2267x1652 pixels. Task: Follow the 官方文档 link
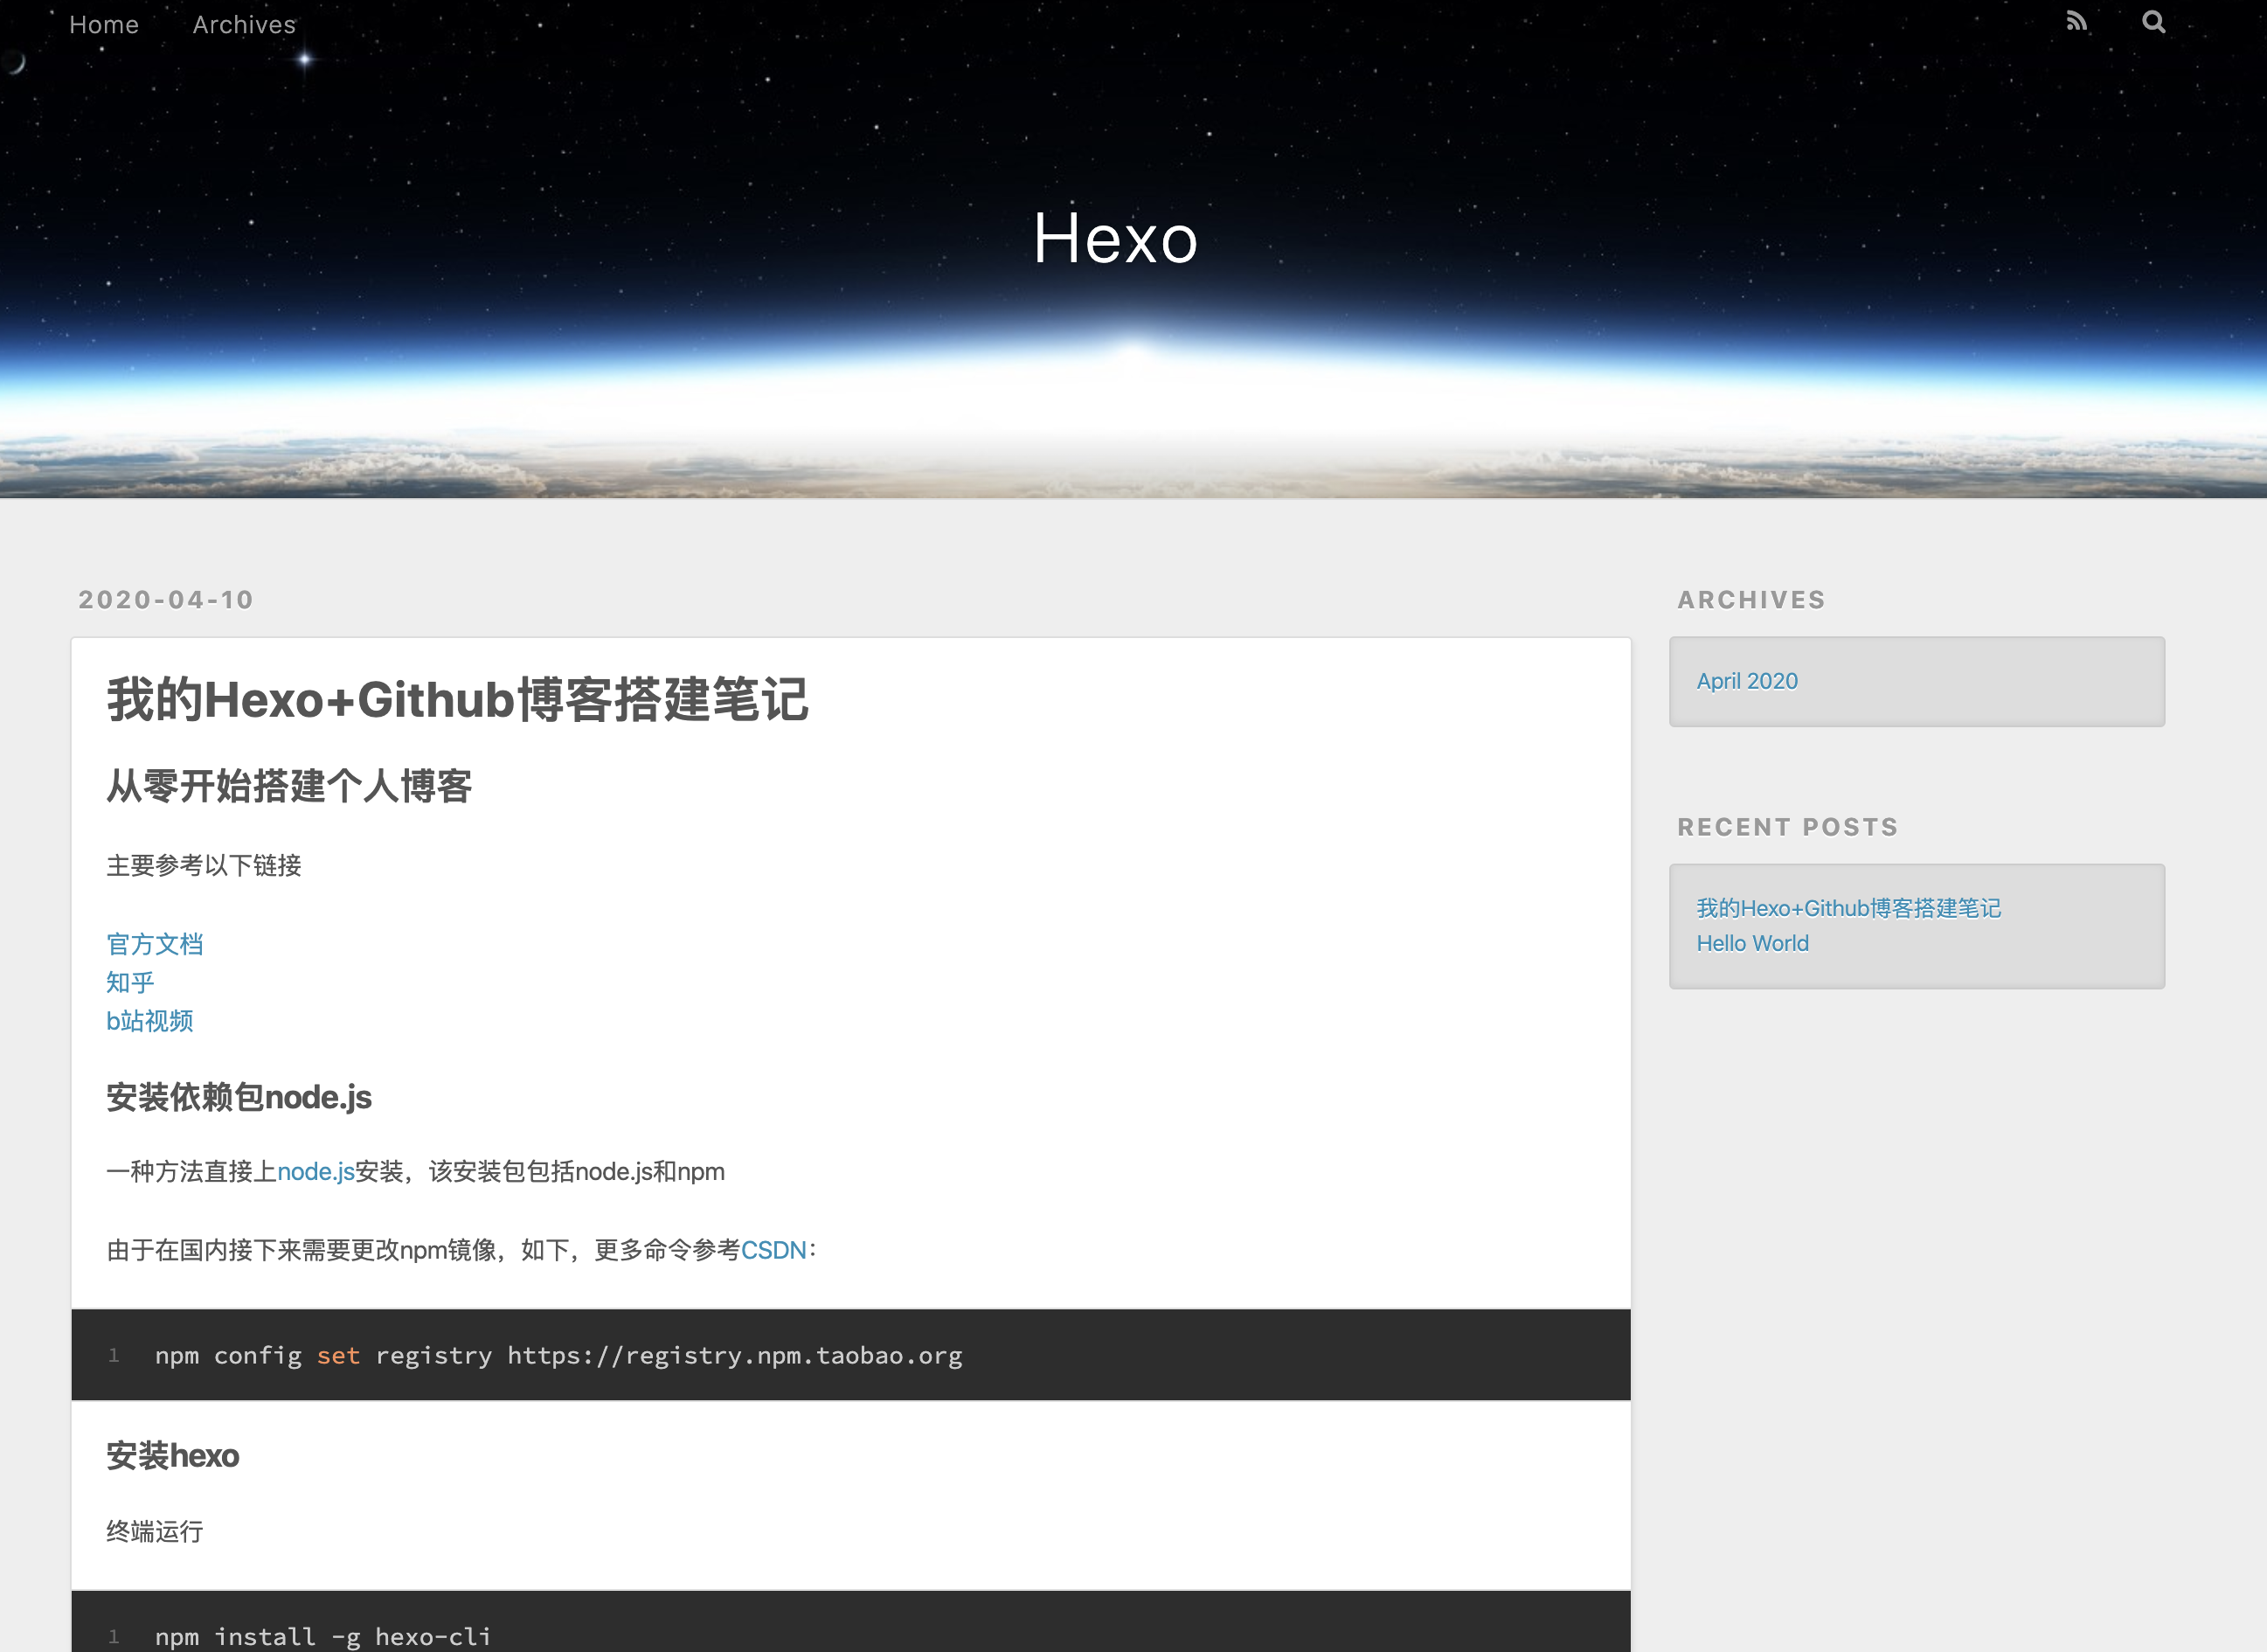155,944
